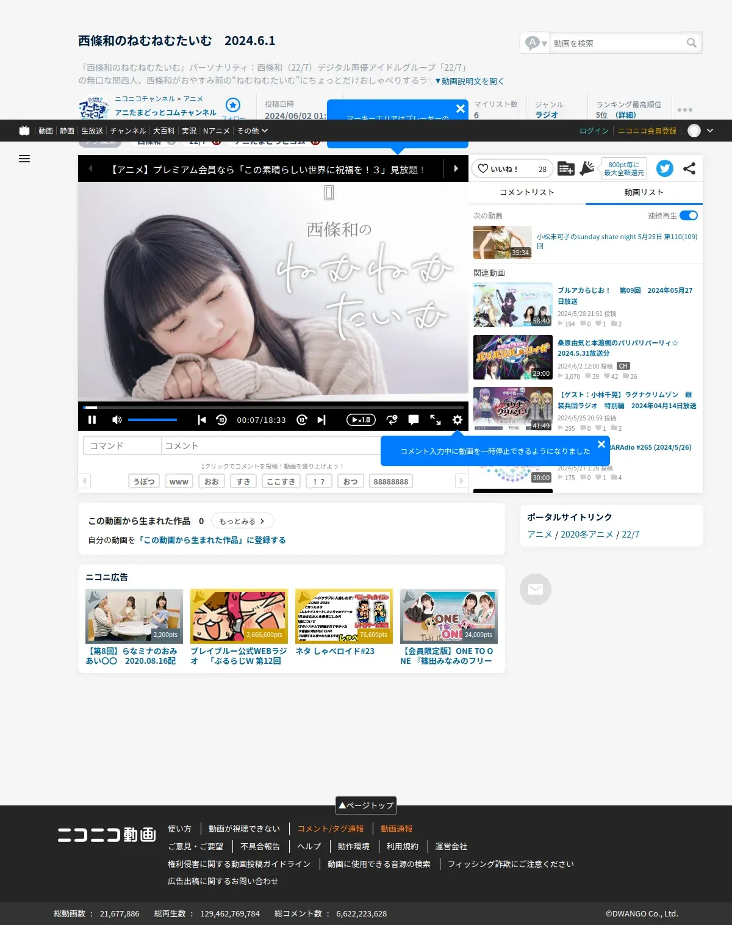Open search type selector dropdown
This screenshot has height=925, width=732.
[x=537, y=43]
